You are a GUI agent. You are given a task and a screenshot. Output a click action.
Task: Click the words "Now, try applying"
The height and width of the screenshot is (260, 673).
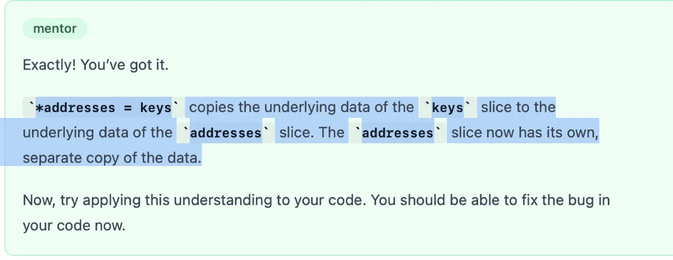(x=82, y=200)
